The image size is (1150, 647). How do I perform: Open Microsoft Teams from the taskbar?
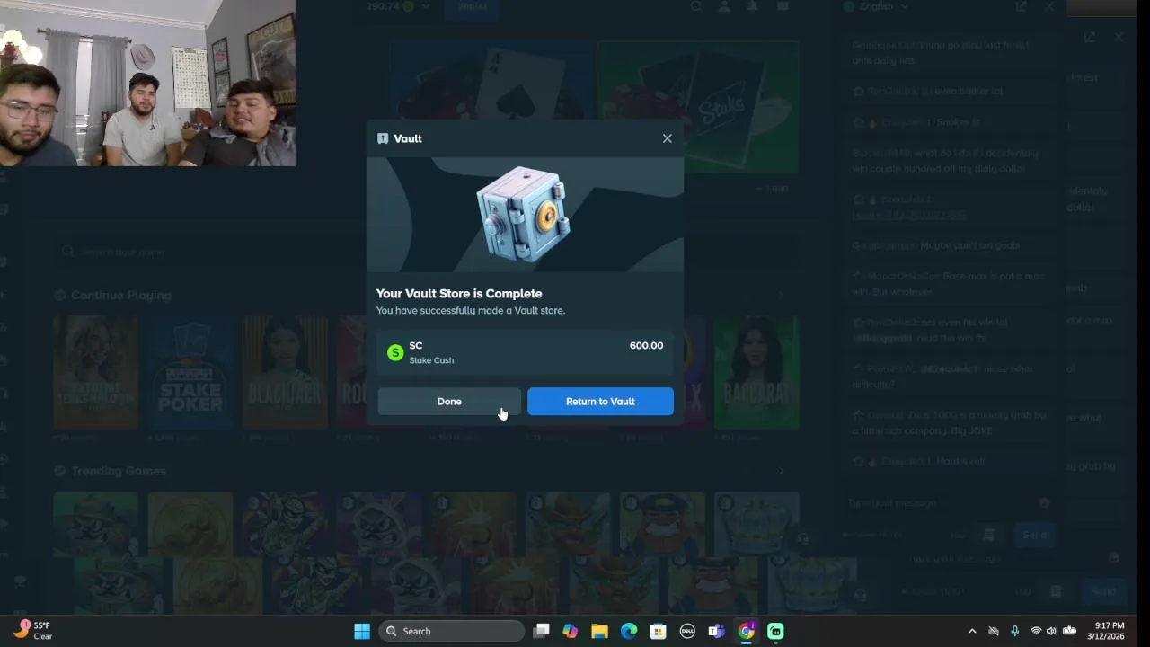click(x=716, y=631)
